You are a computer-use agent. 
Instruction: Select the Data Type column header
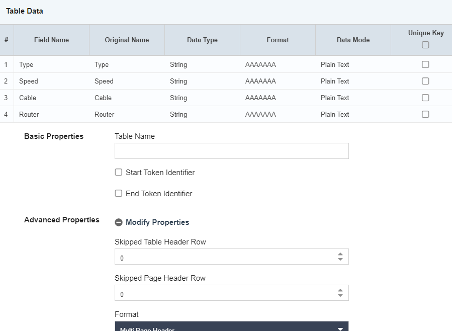(202, 40)
